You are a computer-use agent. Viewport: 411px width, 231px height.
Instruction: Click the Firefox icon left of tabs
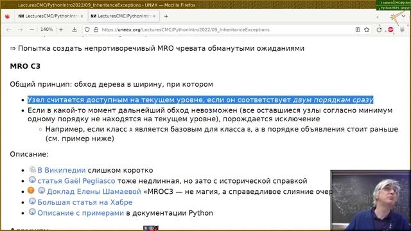click(7, 16)
